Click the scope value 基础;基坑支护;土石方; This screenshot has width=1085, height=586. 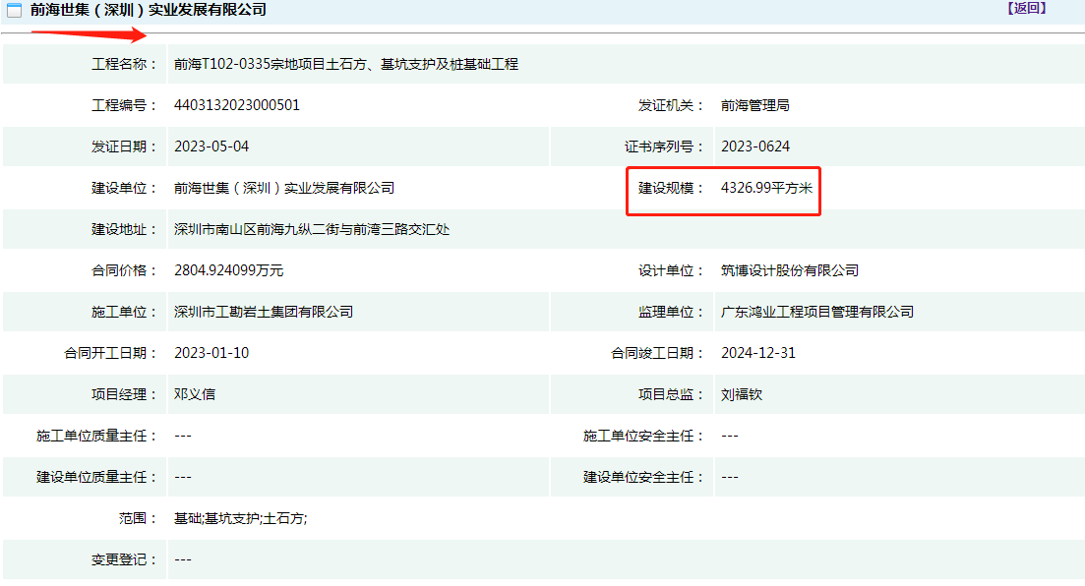pos(240,518)
